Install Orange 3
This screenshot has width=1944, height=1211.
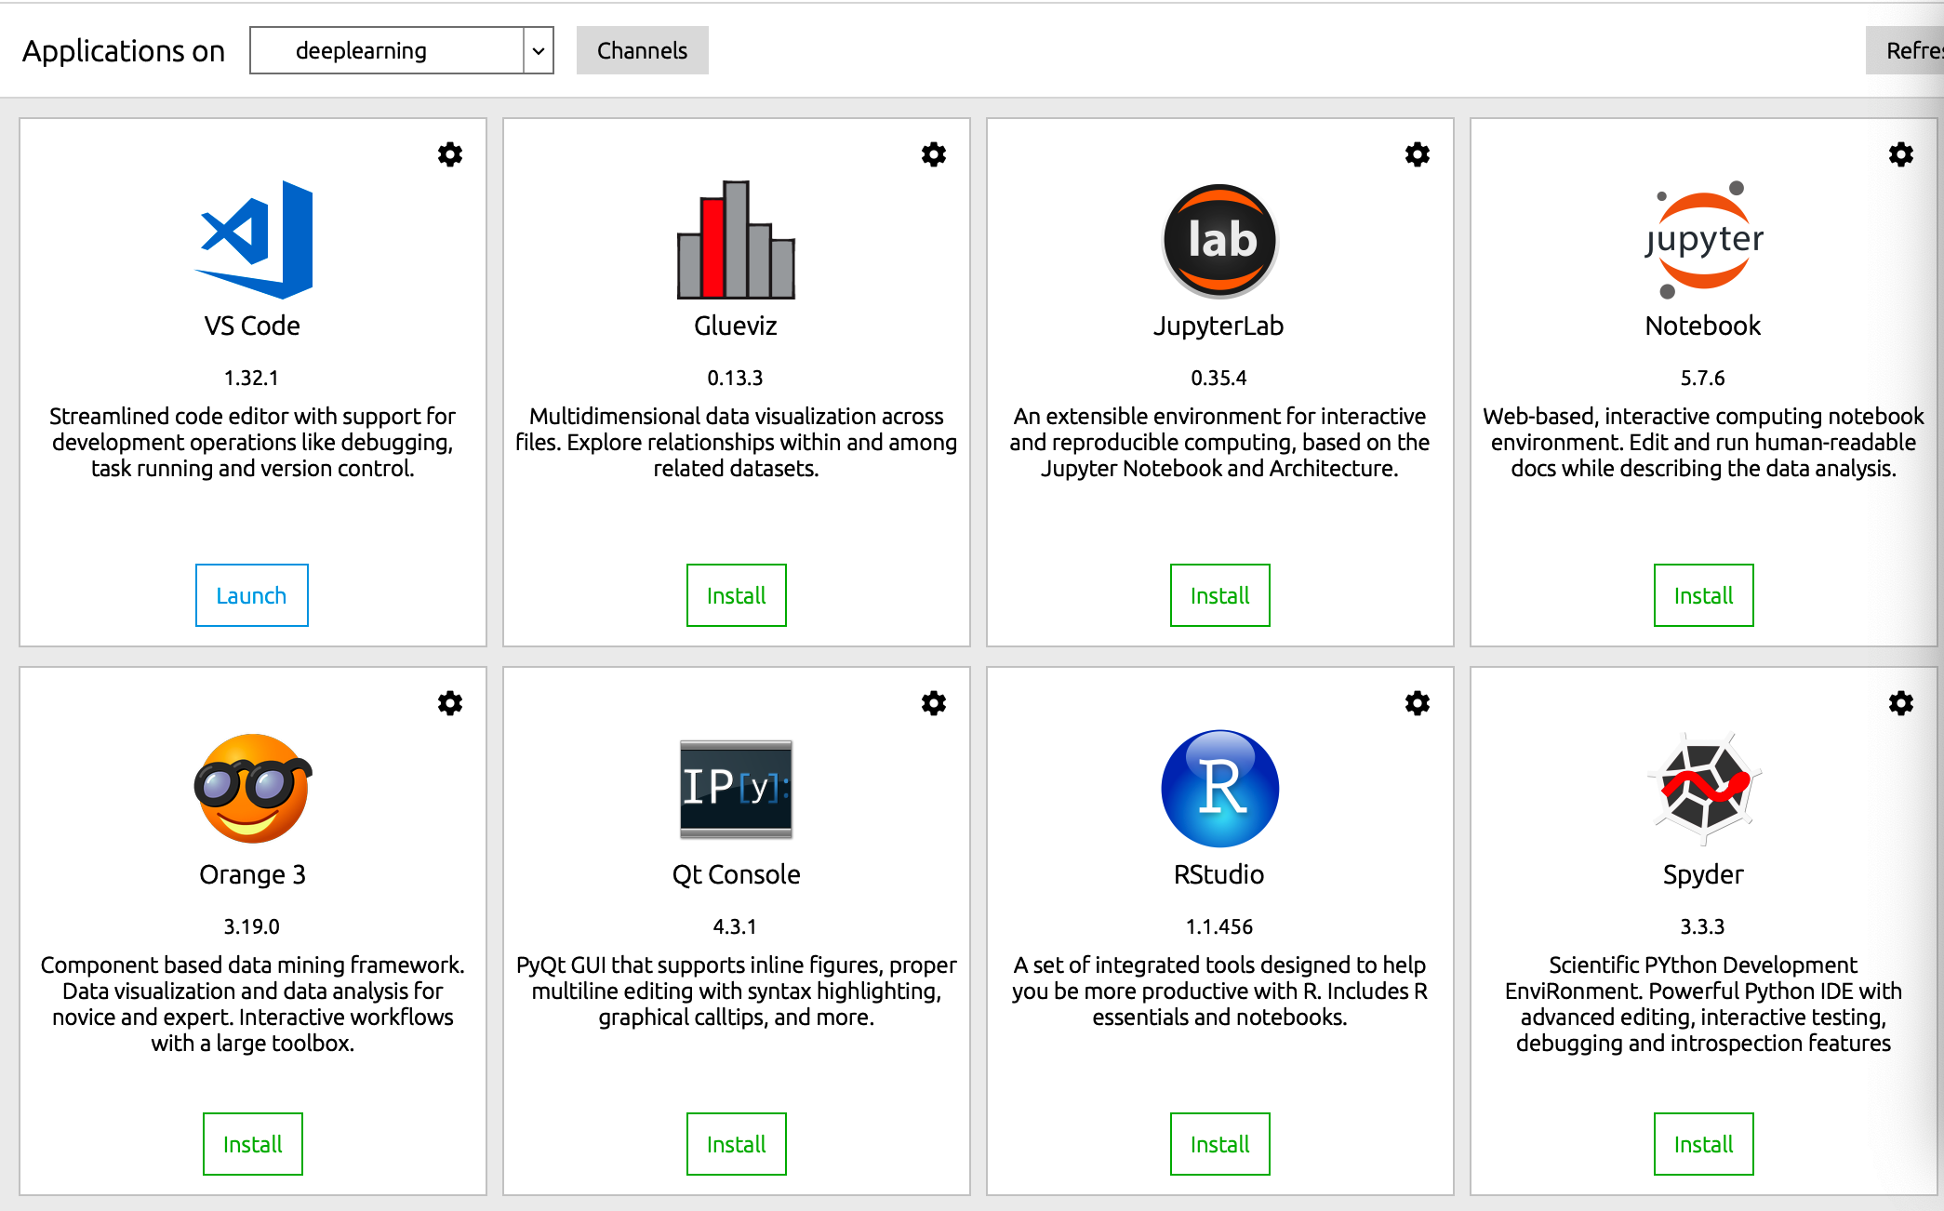click(x=253, y=1144)
